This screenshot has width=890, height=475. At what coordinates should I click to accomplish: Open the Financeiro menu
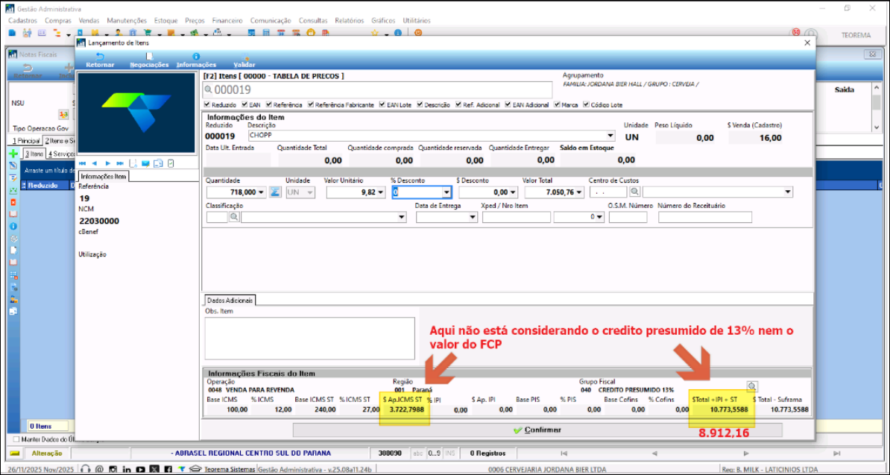226,21
